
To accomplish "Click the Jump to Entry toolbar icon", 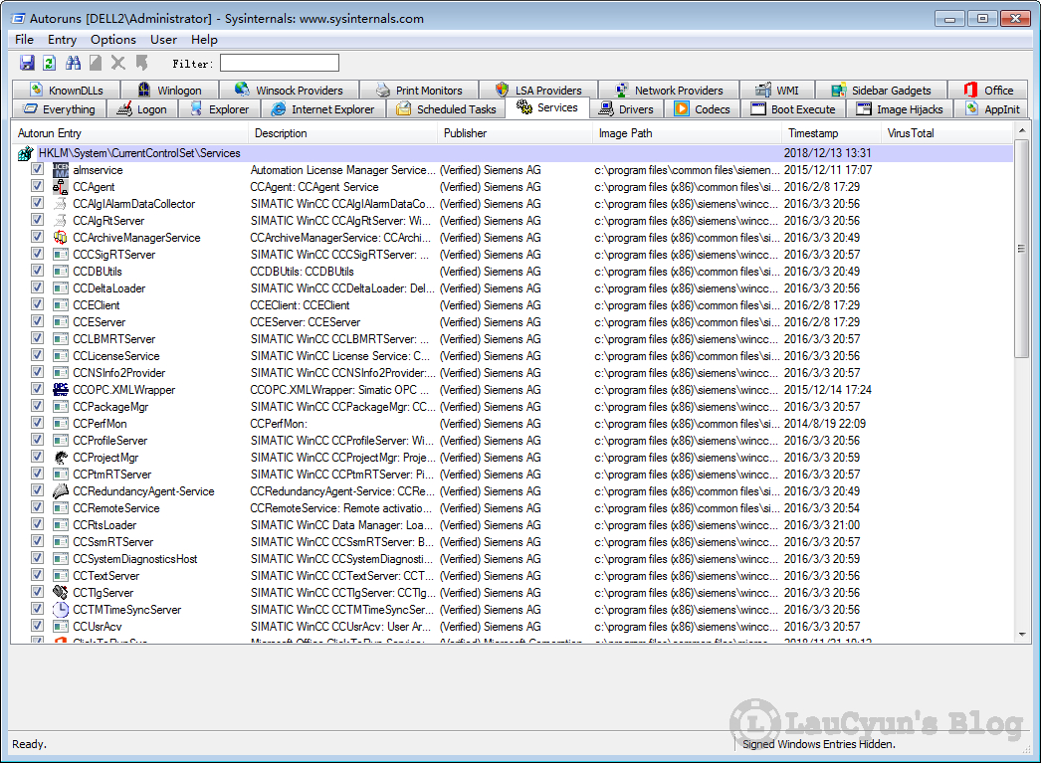I will pyautogui.click(x=141, y=63).
